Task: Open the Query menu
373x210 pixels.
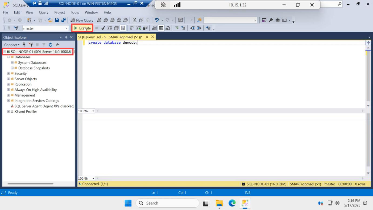Action: click(x=43, y=12)
